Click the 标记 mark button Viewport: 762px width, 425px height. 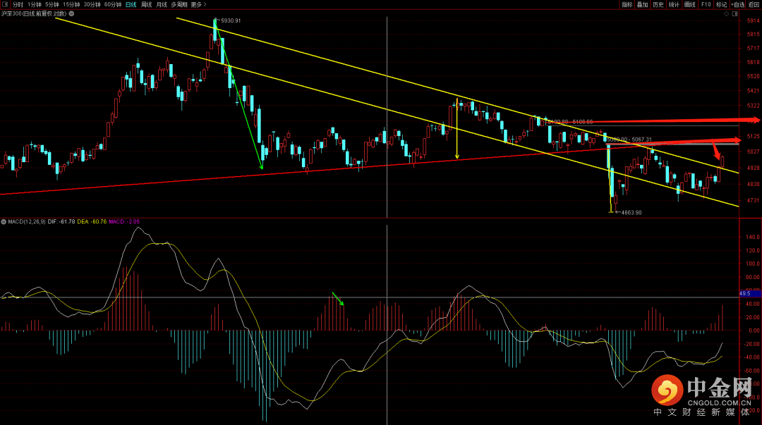721,4
